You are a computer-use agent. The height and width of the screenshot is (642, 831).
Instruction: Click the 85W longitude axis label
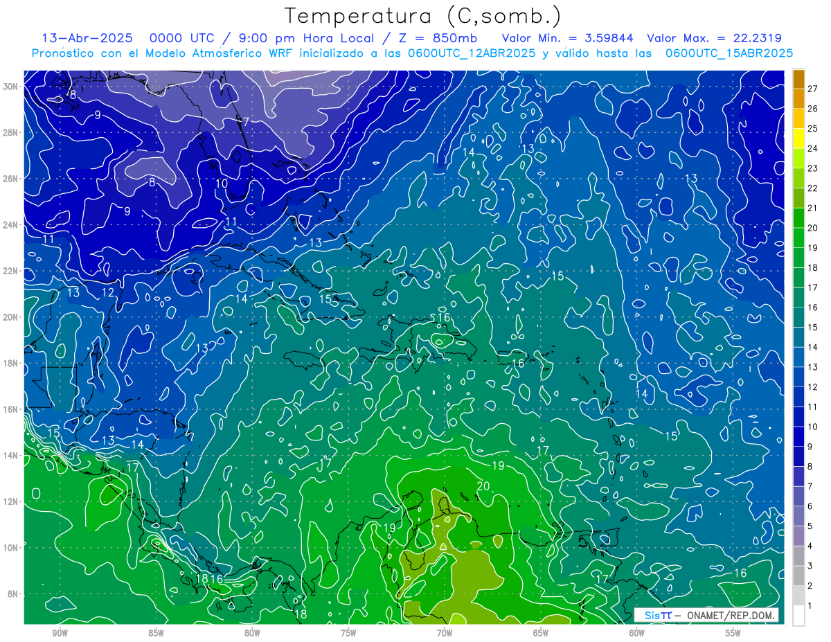click(156, 633)
